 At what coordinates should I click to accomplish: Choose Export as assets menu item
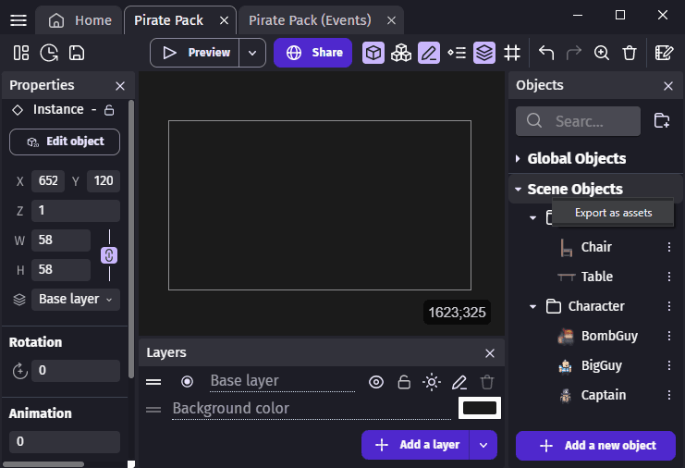pyautogui.click(x=613, y=213)
